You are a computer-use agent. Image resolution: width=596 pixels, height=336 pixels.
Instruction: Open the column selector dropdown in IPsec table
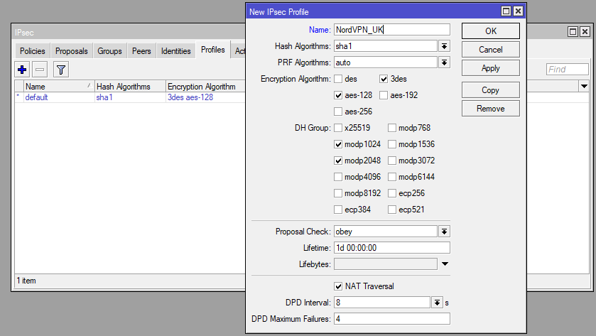click(584, 86)
